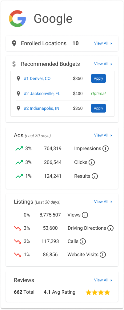The image size is (124, 310).
Task: Click the Listings section heading
Action: 23,202
